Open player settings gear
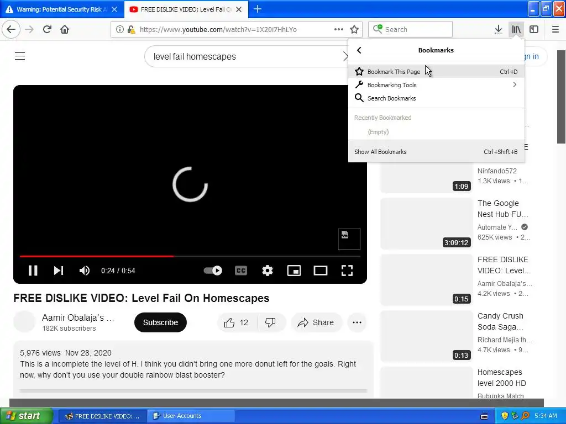 [x=268, y=271]
